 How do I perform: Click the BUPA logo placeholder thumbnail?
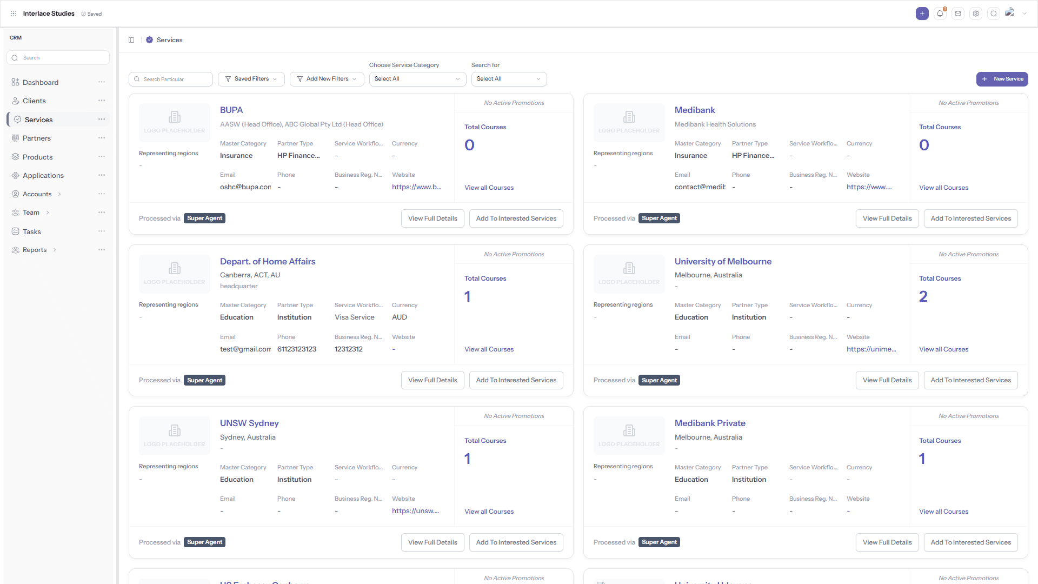pyautogui.click(x=175, y=123)
